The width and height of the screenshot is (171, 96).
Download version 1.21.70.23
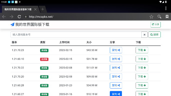click(142, 50)
